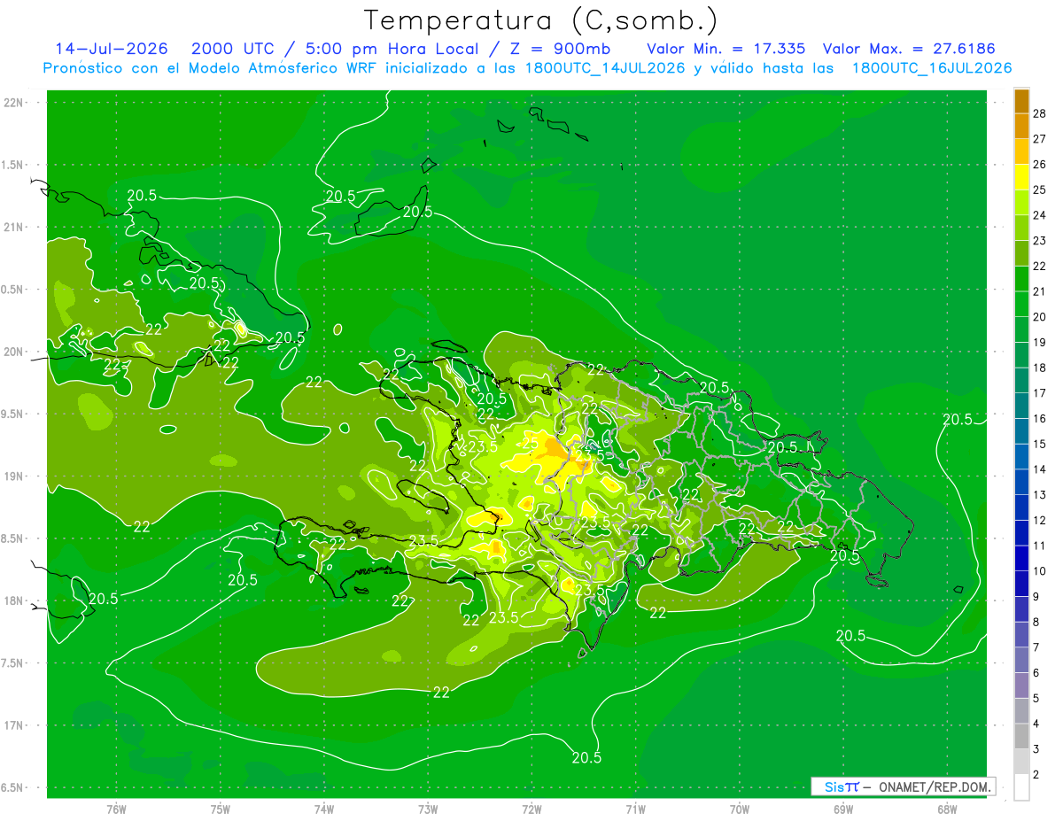Image resolution: width=1063 pixels, height=821 pixels.
Task: Click the 'Valor Min. = 17.335' readout
Action: (x=726, y=49)
